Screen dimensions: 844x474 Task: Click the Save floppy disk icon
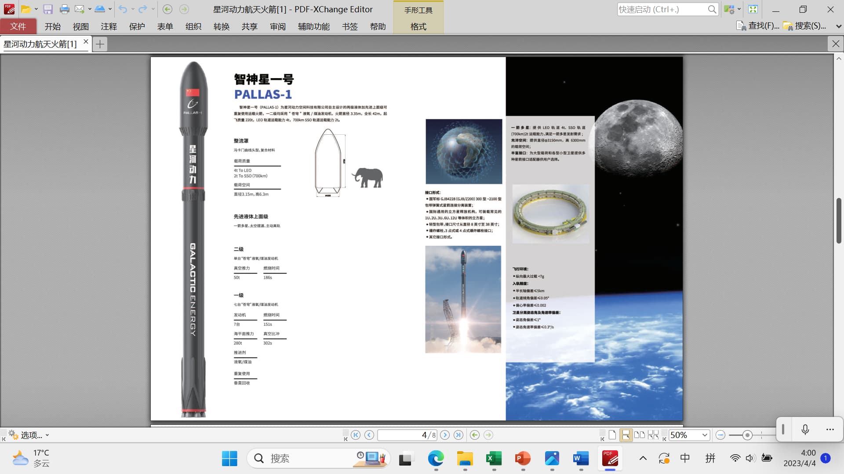pyautogui.click(x=48, y=9)
